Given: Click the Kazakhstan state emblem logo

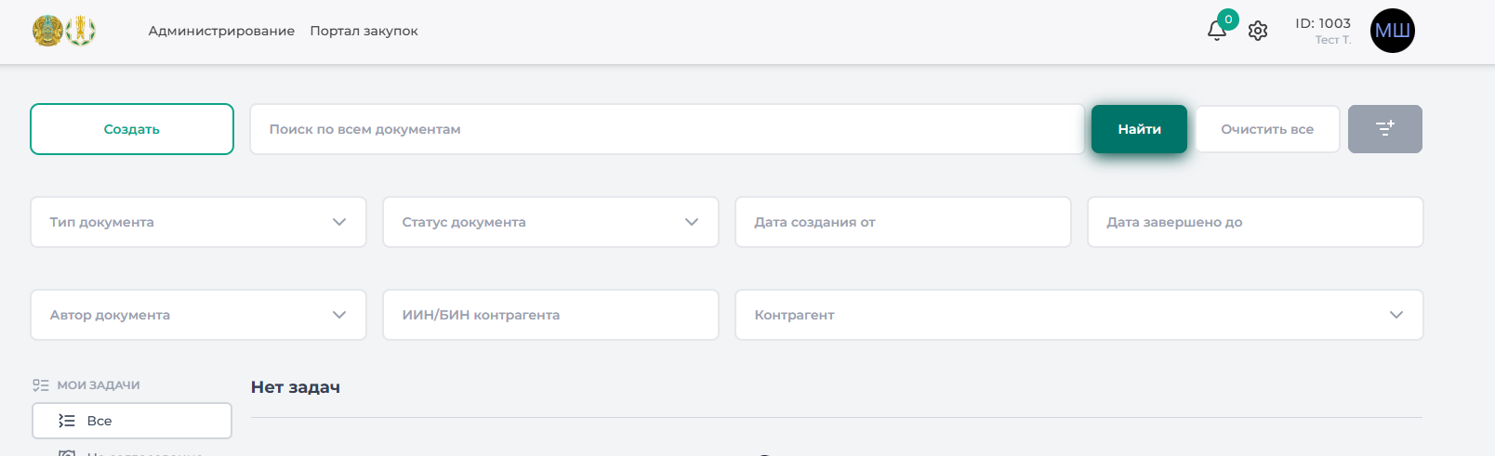Looking at the screenshot, I should (x=47, y=31).
